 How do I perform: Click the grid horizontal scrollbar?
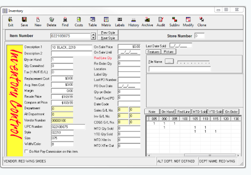click(210, 155)
